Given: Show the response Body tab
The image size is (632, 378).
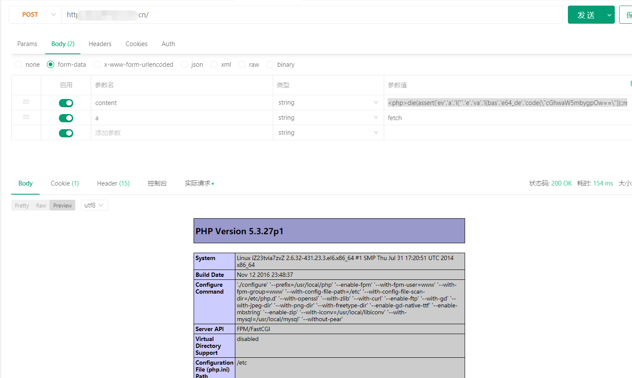Looking at the screenshot, I should click(x=25, y=183).
